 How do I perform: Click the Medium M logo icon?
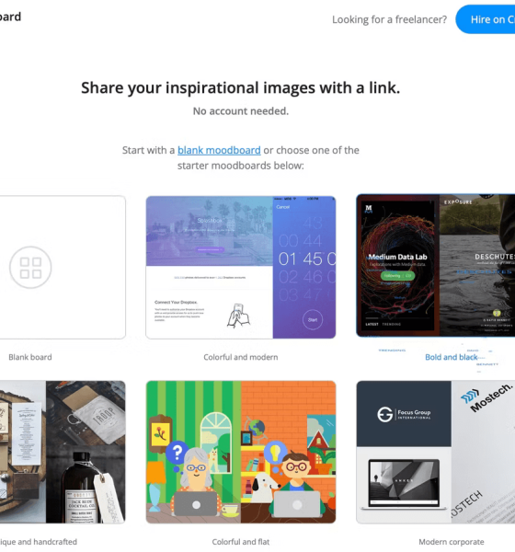click(368, 209)
